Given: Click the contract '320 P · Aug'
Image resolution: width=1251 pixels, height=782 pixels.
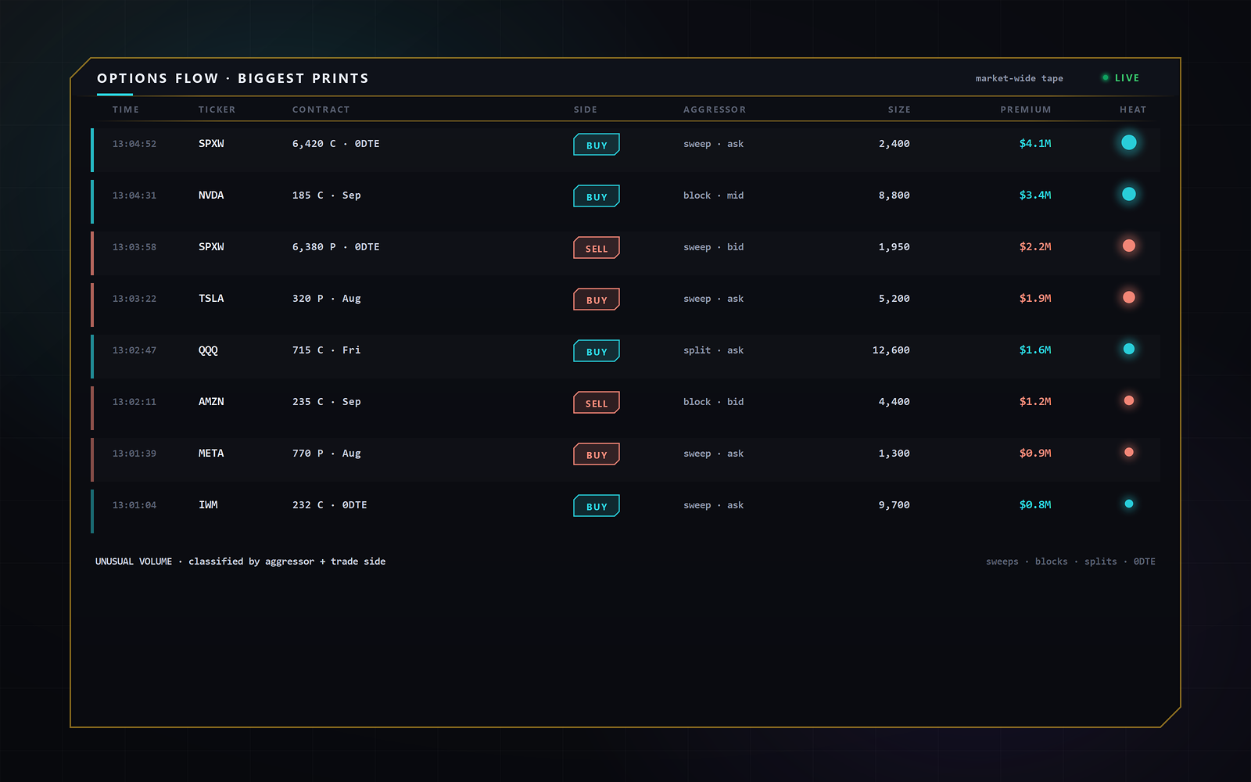Looking at the screenshot, I should [327, 299].
